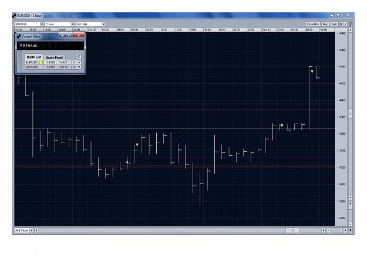367x259 pixels.
Task: Click the EUR/USD chart window title icon
Action: click(14, 16)
